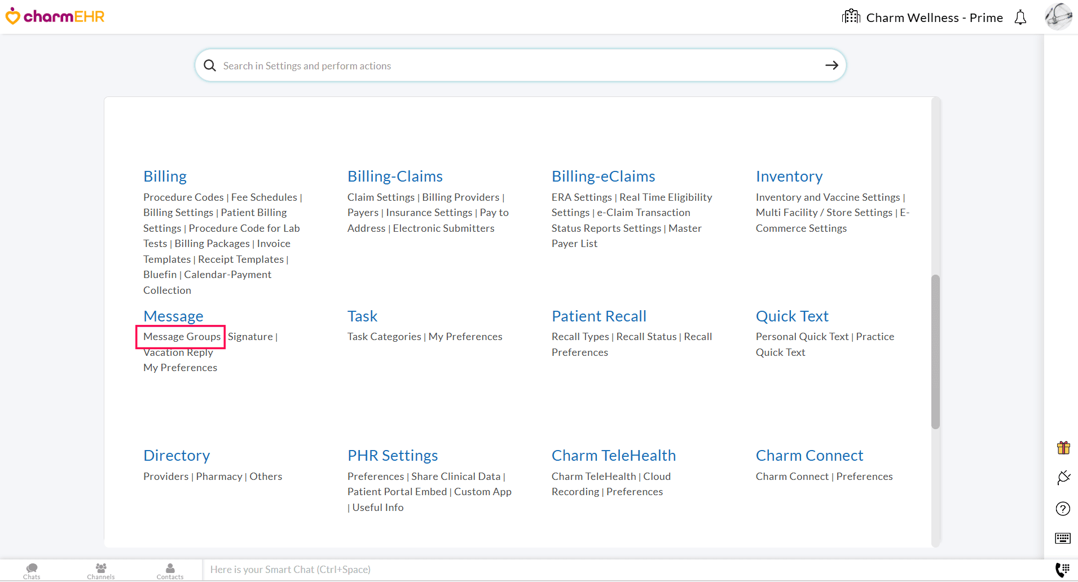Open Fee Schedules under Billing

264,197
